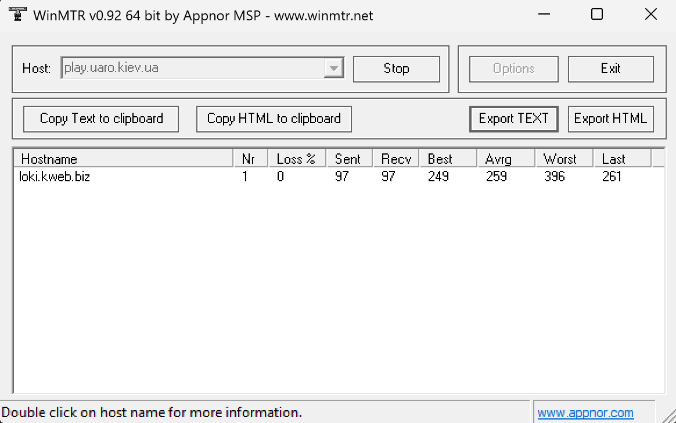Select the Recv column header

[396, 159]
